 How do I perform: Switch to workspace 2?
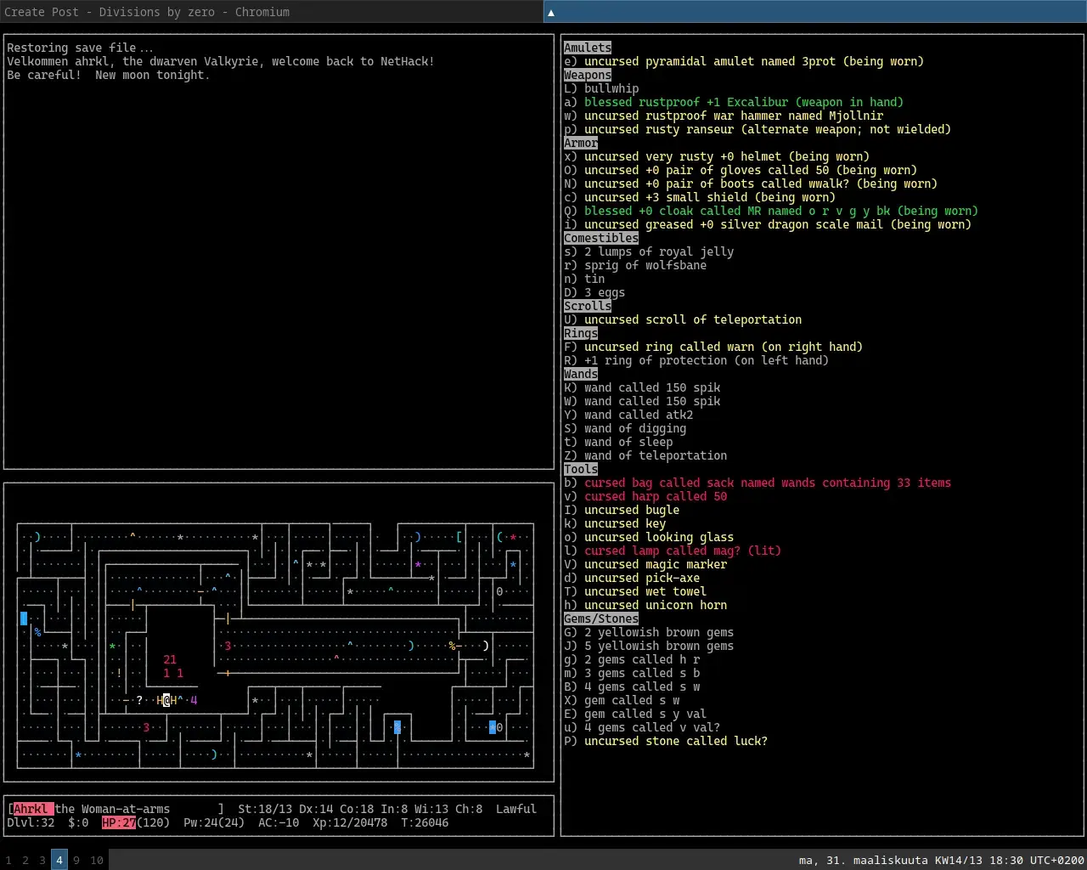[25, 860]
